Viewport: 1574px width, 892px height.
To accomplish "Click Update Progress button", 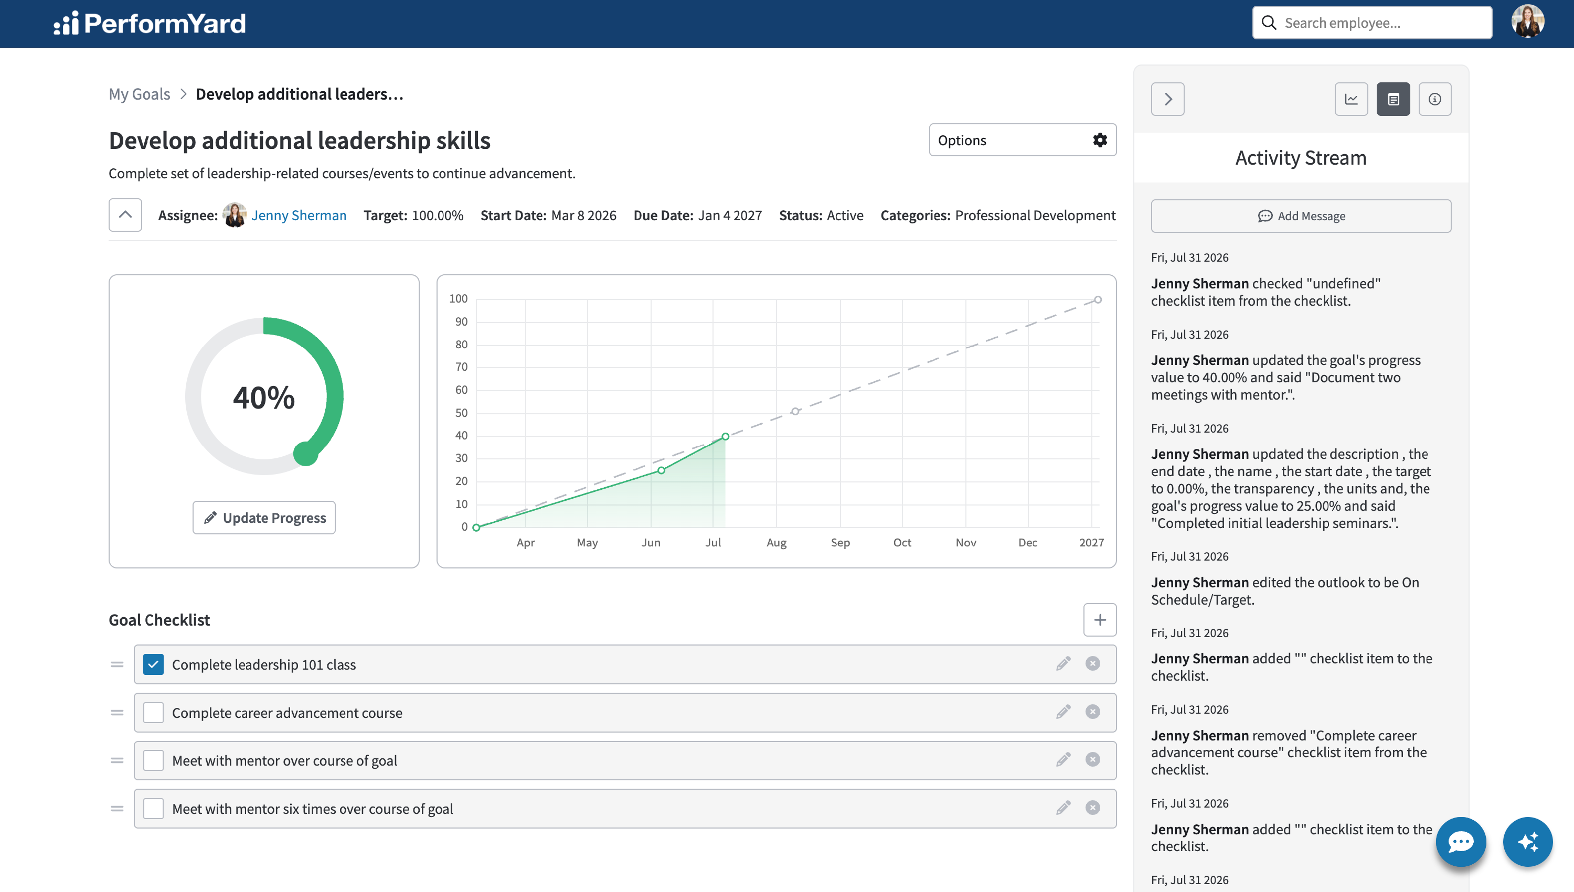I will point(263,518).
